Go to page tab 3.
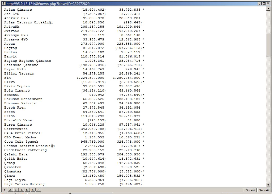 (x=16, y=190)
